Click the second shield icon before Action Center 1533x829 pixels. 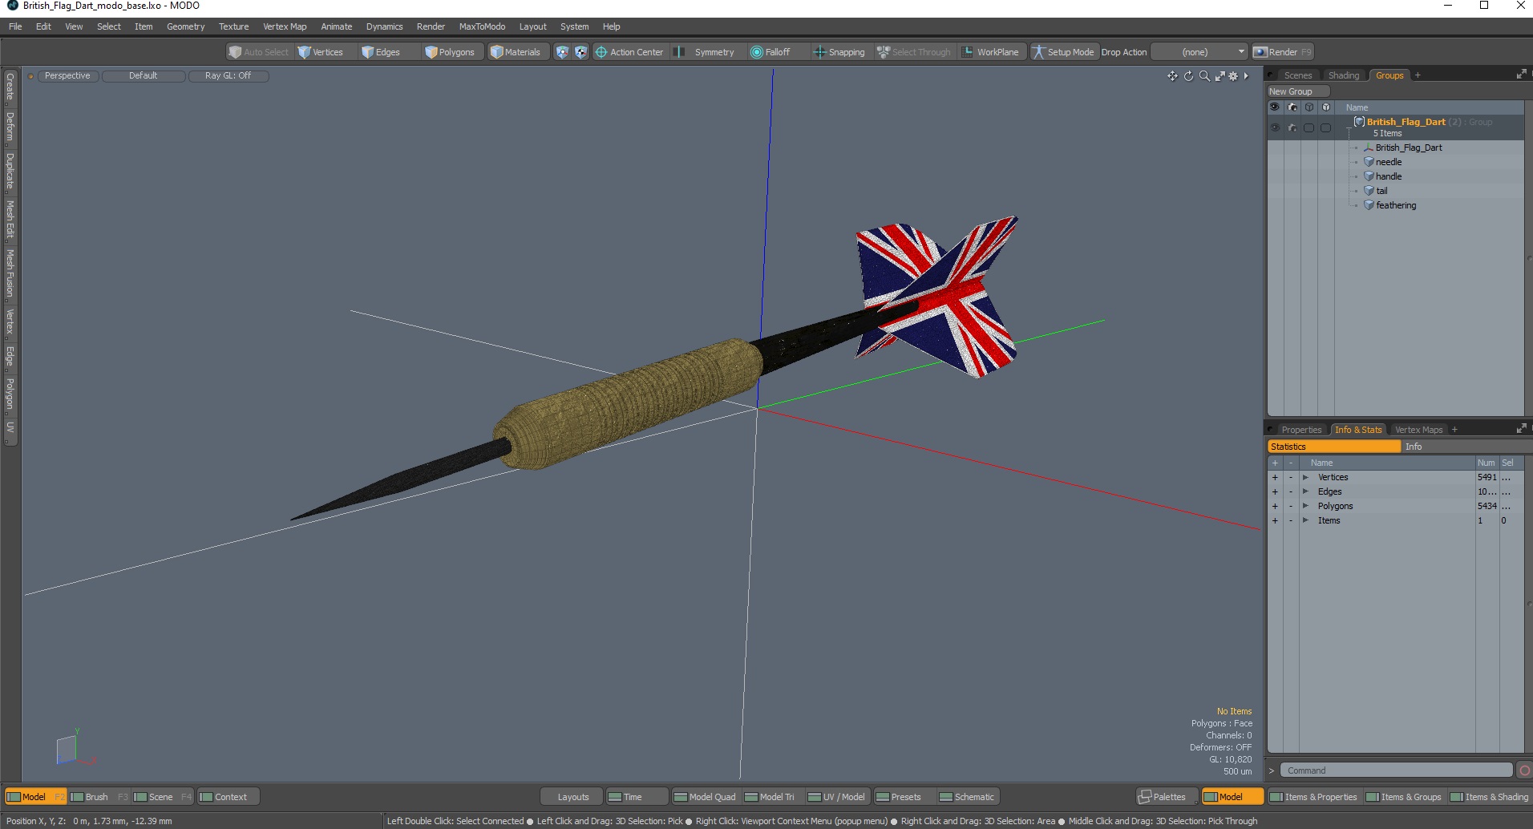click(x=581, y=52)
